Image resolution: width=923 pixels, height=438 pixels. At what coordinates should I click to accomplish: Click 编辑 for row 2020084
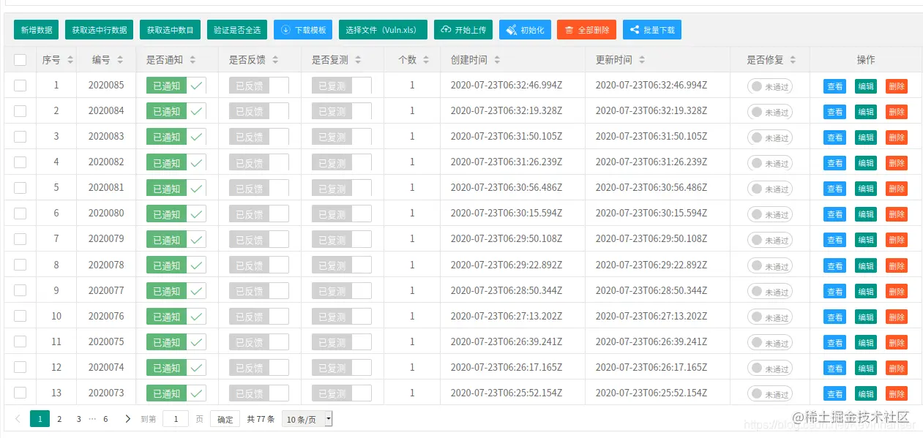(x=866, y=112)
